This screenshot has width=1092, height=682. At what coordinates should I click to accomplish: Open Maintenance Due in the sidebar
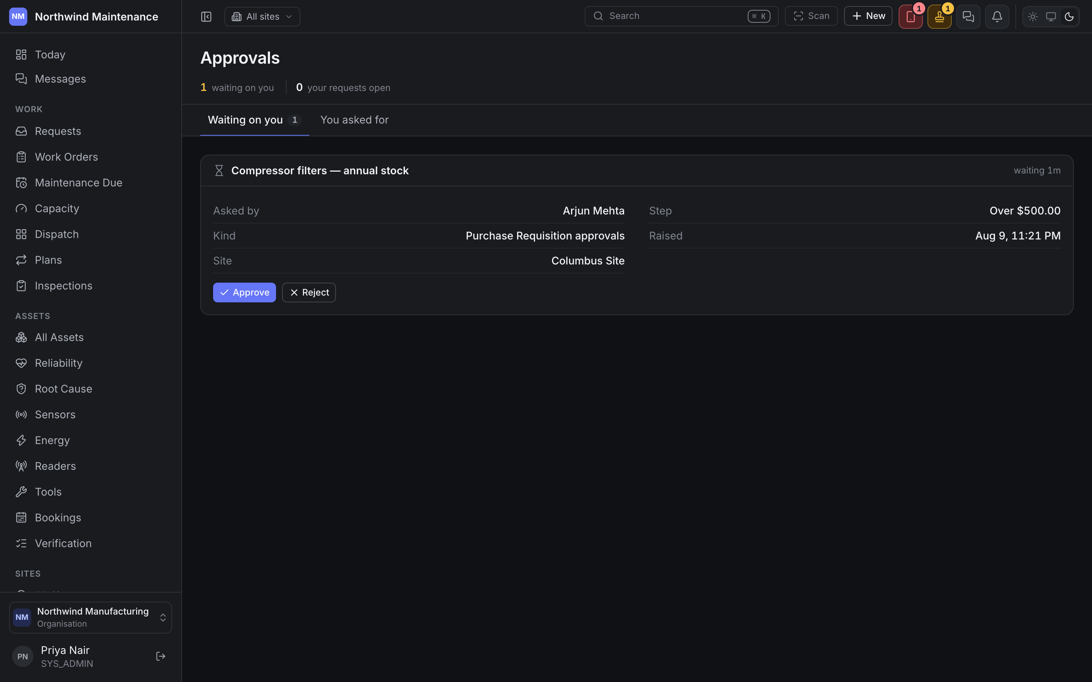(x=90, y=183)
